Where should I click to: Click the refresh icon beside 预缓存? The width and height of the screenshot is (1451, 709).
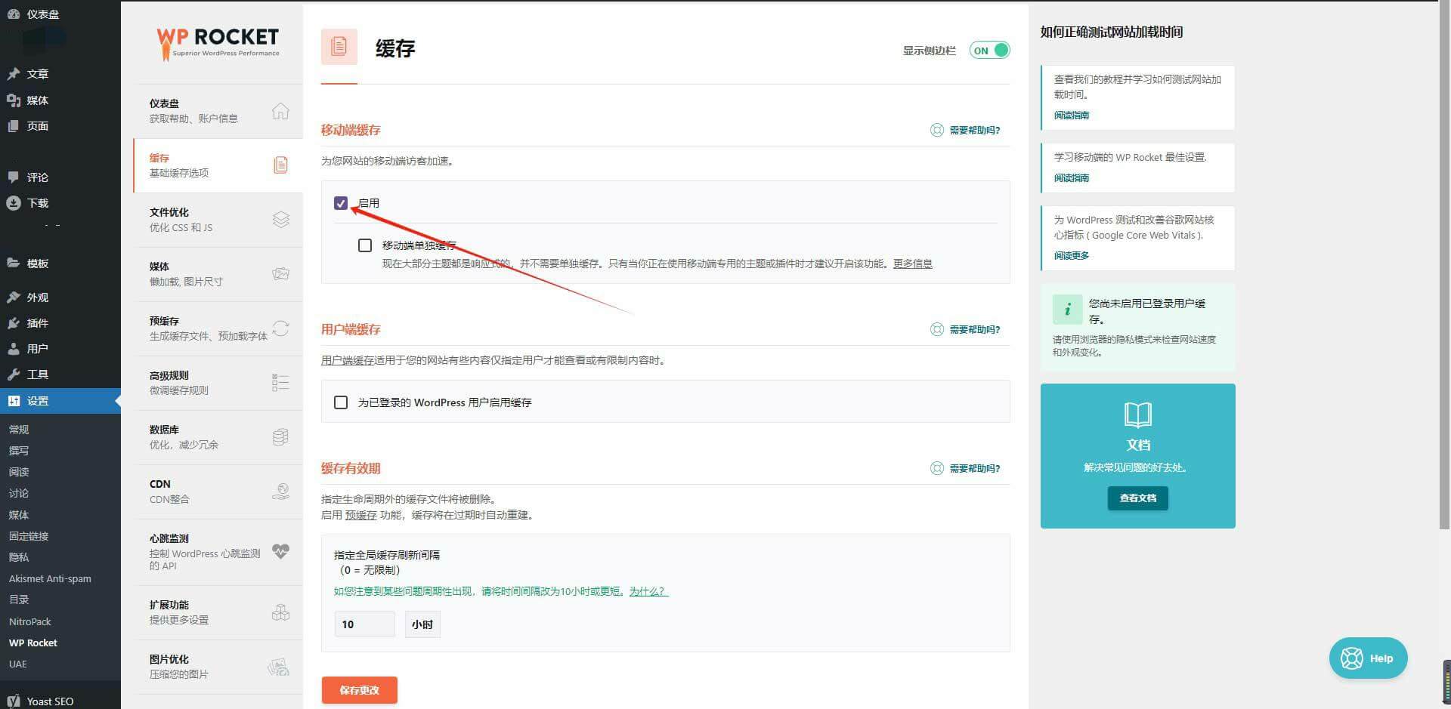(x=281, y=328)
